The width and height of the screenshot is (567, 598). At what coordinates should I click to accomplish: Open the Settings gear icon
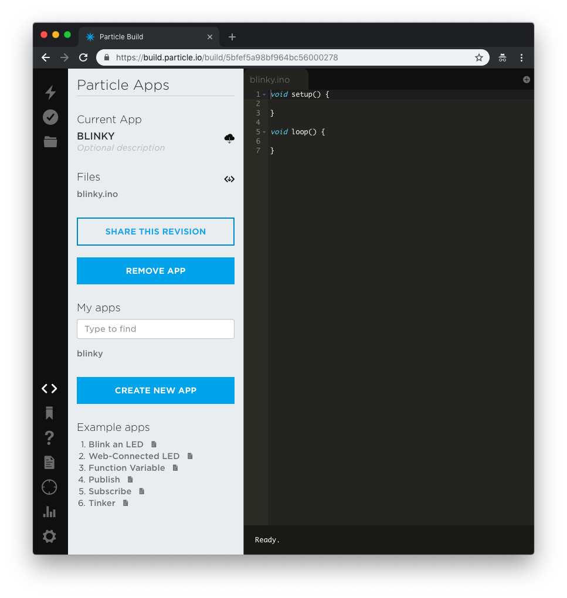point(49,536)
